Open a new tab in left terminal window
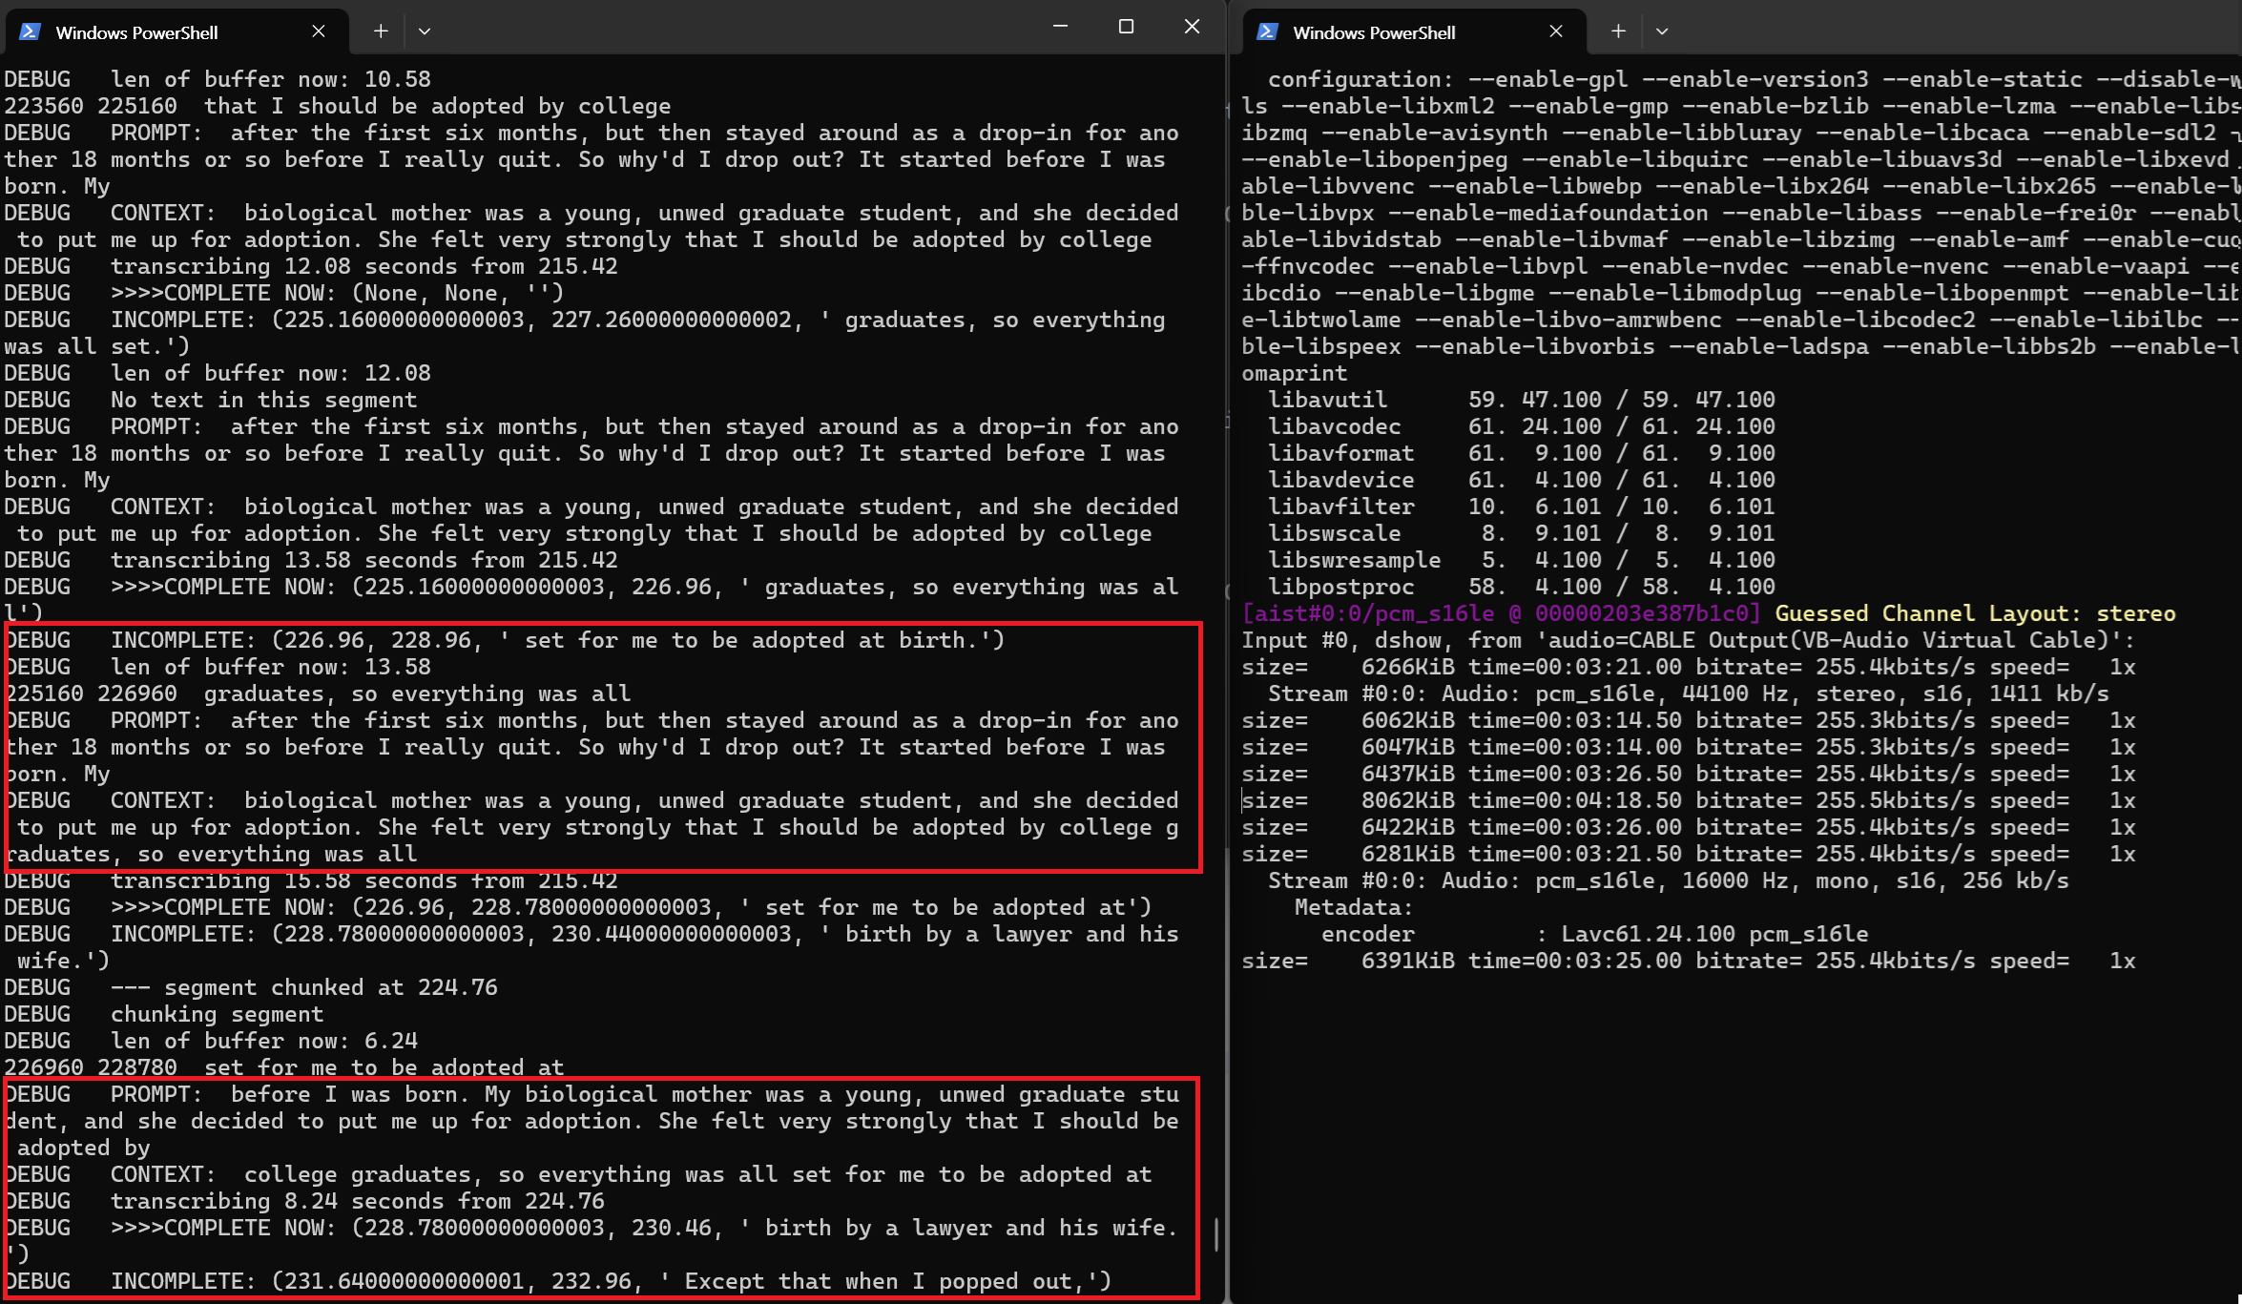2242x1304 pixels. tap(381, 31)
